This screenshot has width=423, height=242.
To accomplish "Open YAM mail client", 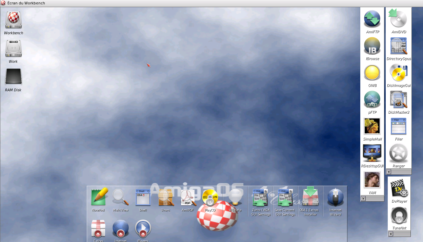I will tap(372, 180).
